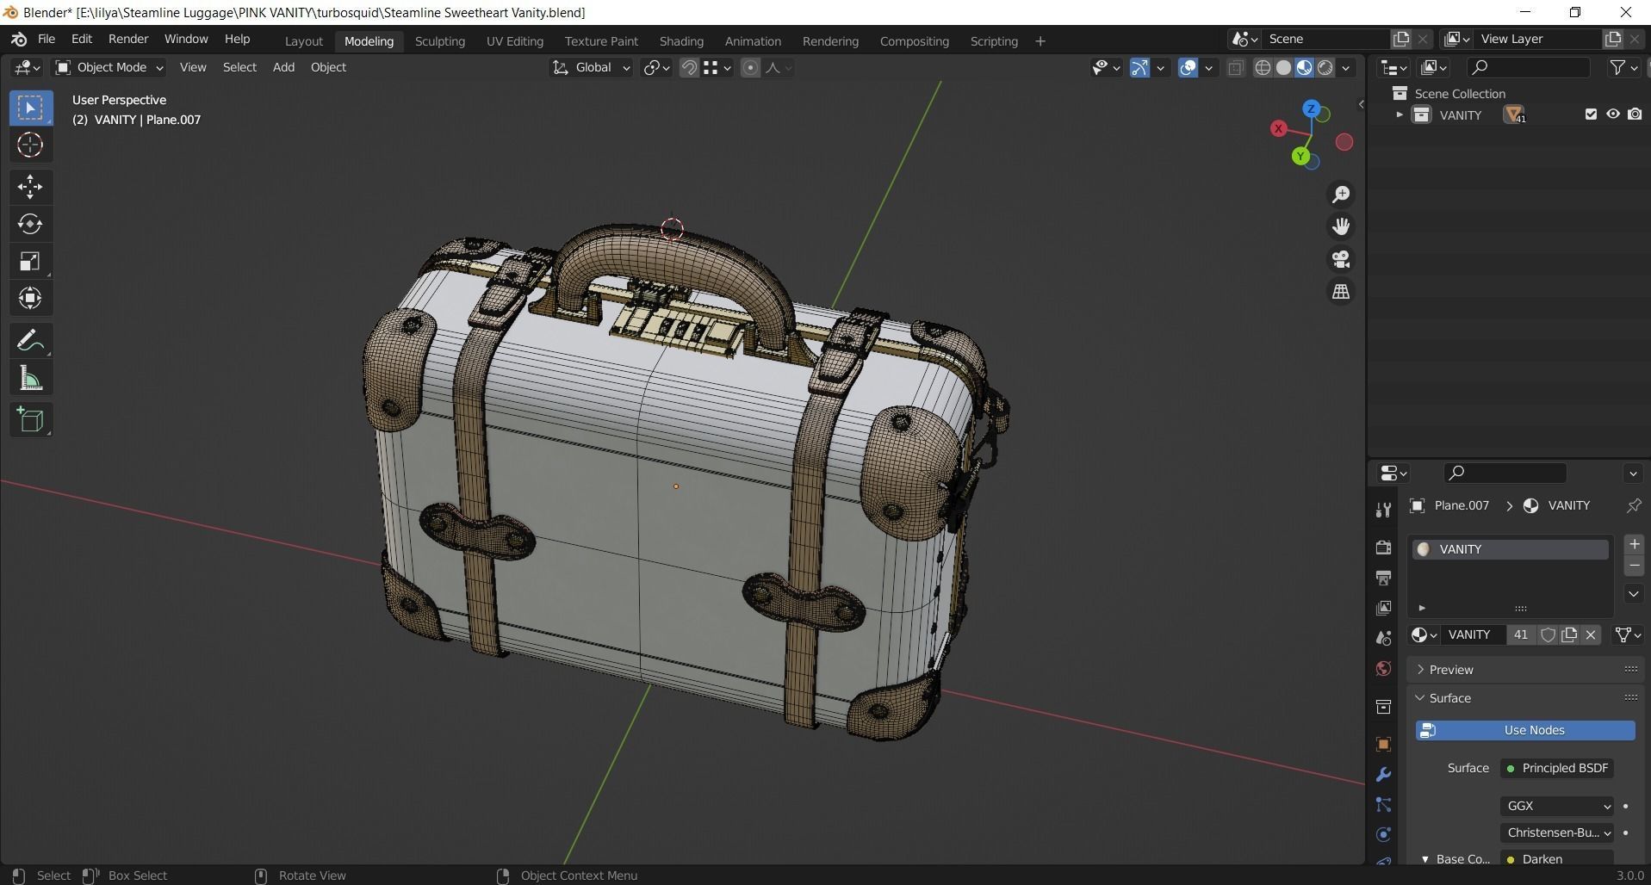1651x885 pixels.
Task: Open the Render menu
Action: [x=128, y=39]
